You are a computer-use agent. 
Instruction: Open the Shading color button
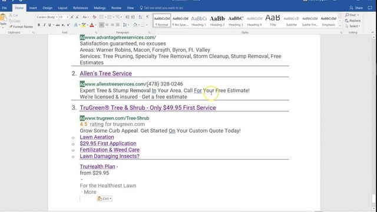[x=135, y=25]
